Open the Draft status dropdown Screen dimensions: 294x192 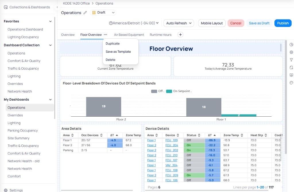pos(103,13)
